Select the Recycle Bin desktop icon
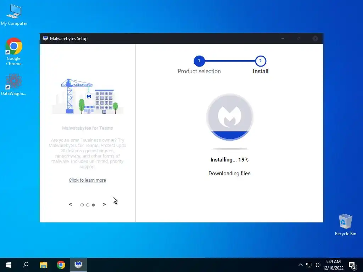This screenshot has width=363, height=272. pos(345,225)
